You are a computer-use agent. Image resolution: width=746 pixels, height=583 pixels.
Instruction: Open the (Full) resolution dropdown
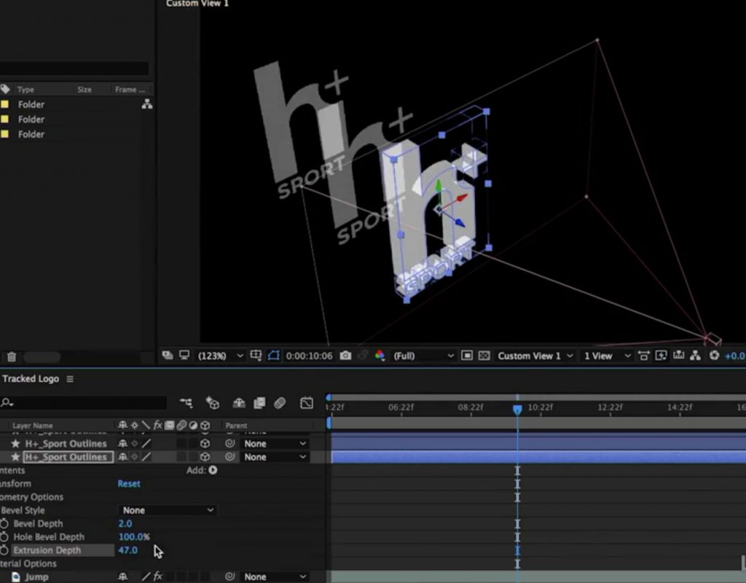click(x=423, y=356)
